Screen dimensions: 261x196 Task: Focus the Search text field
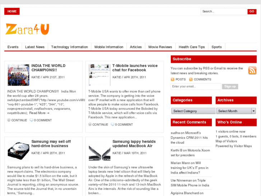[x=223, y=12]
